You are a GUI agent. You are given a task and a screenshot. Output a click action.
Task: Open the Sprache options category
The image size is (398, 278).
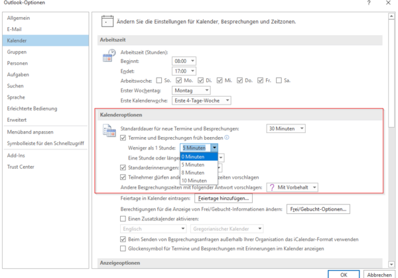[x=46, y=97]
